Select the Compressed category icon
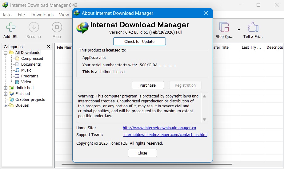284x169 pixels. pyautogui.click(x=17, y=59)
